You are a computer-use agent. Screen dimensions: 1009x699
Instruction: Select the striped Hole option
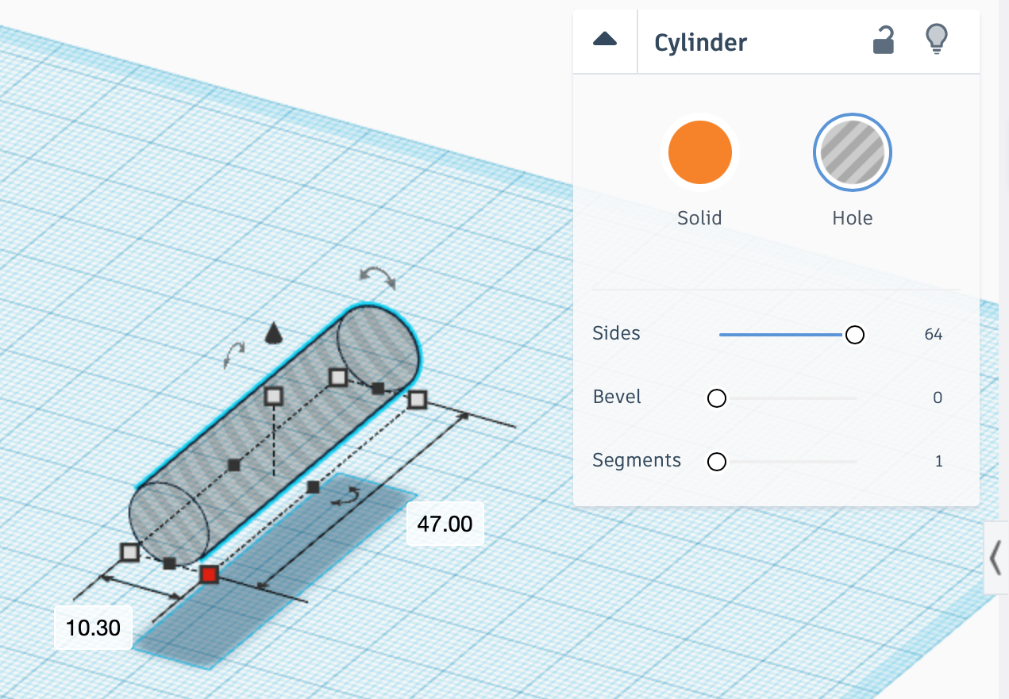click(853, 152)
